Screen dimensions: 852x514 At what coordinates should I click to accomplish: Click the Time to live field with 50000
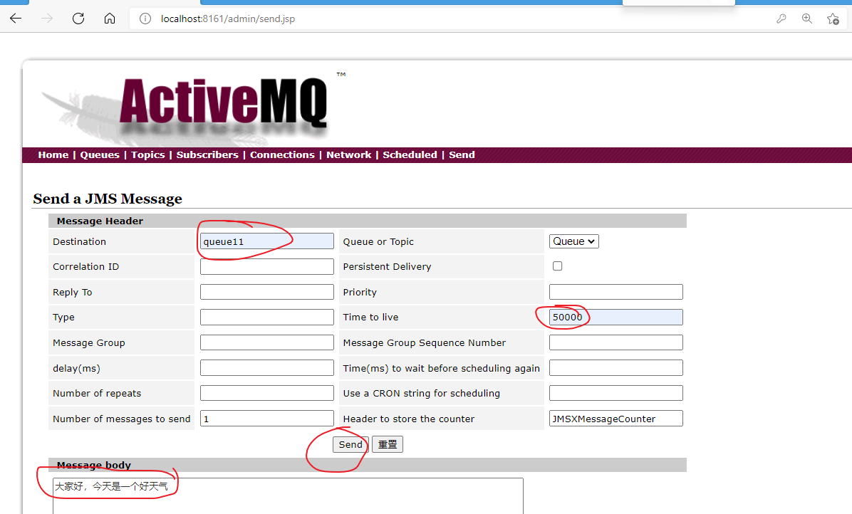tap(615, 317)
